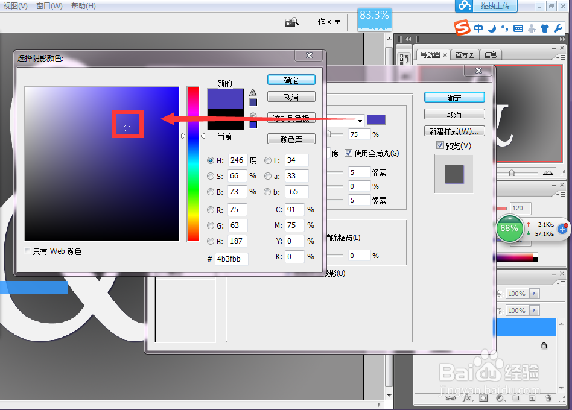This screenshot has width=572, height=410.
Task: Open the 窗口(W) menu
Action: point(49,6)
